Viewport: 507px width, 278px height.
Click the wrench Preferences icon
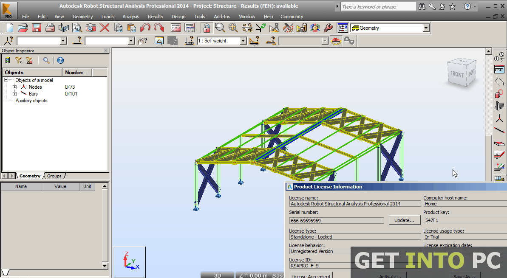[x=328, y=28]
